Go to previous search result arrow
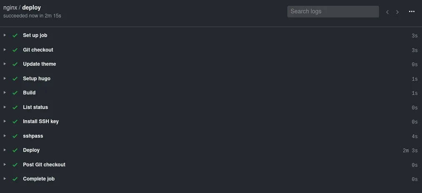Screen dimensions: 422x193 [x=387, y=12]
